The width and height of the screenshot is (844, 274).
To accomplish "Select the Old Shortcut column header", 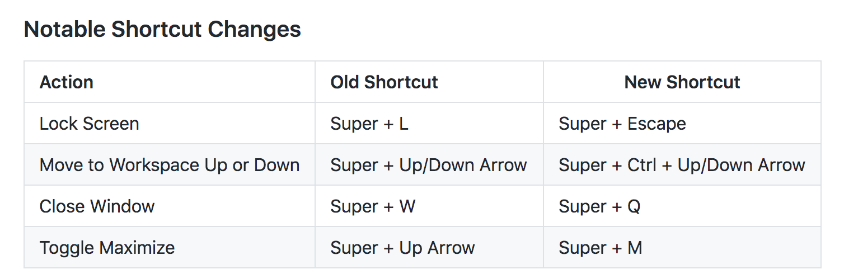I will pos(429,82).
